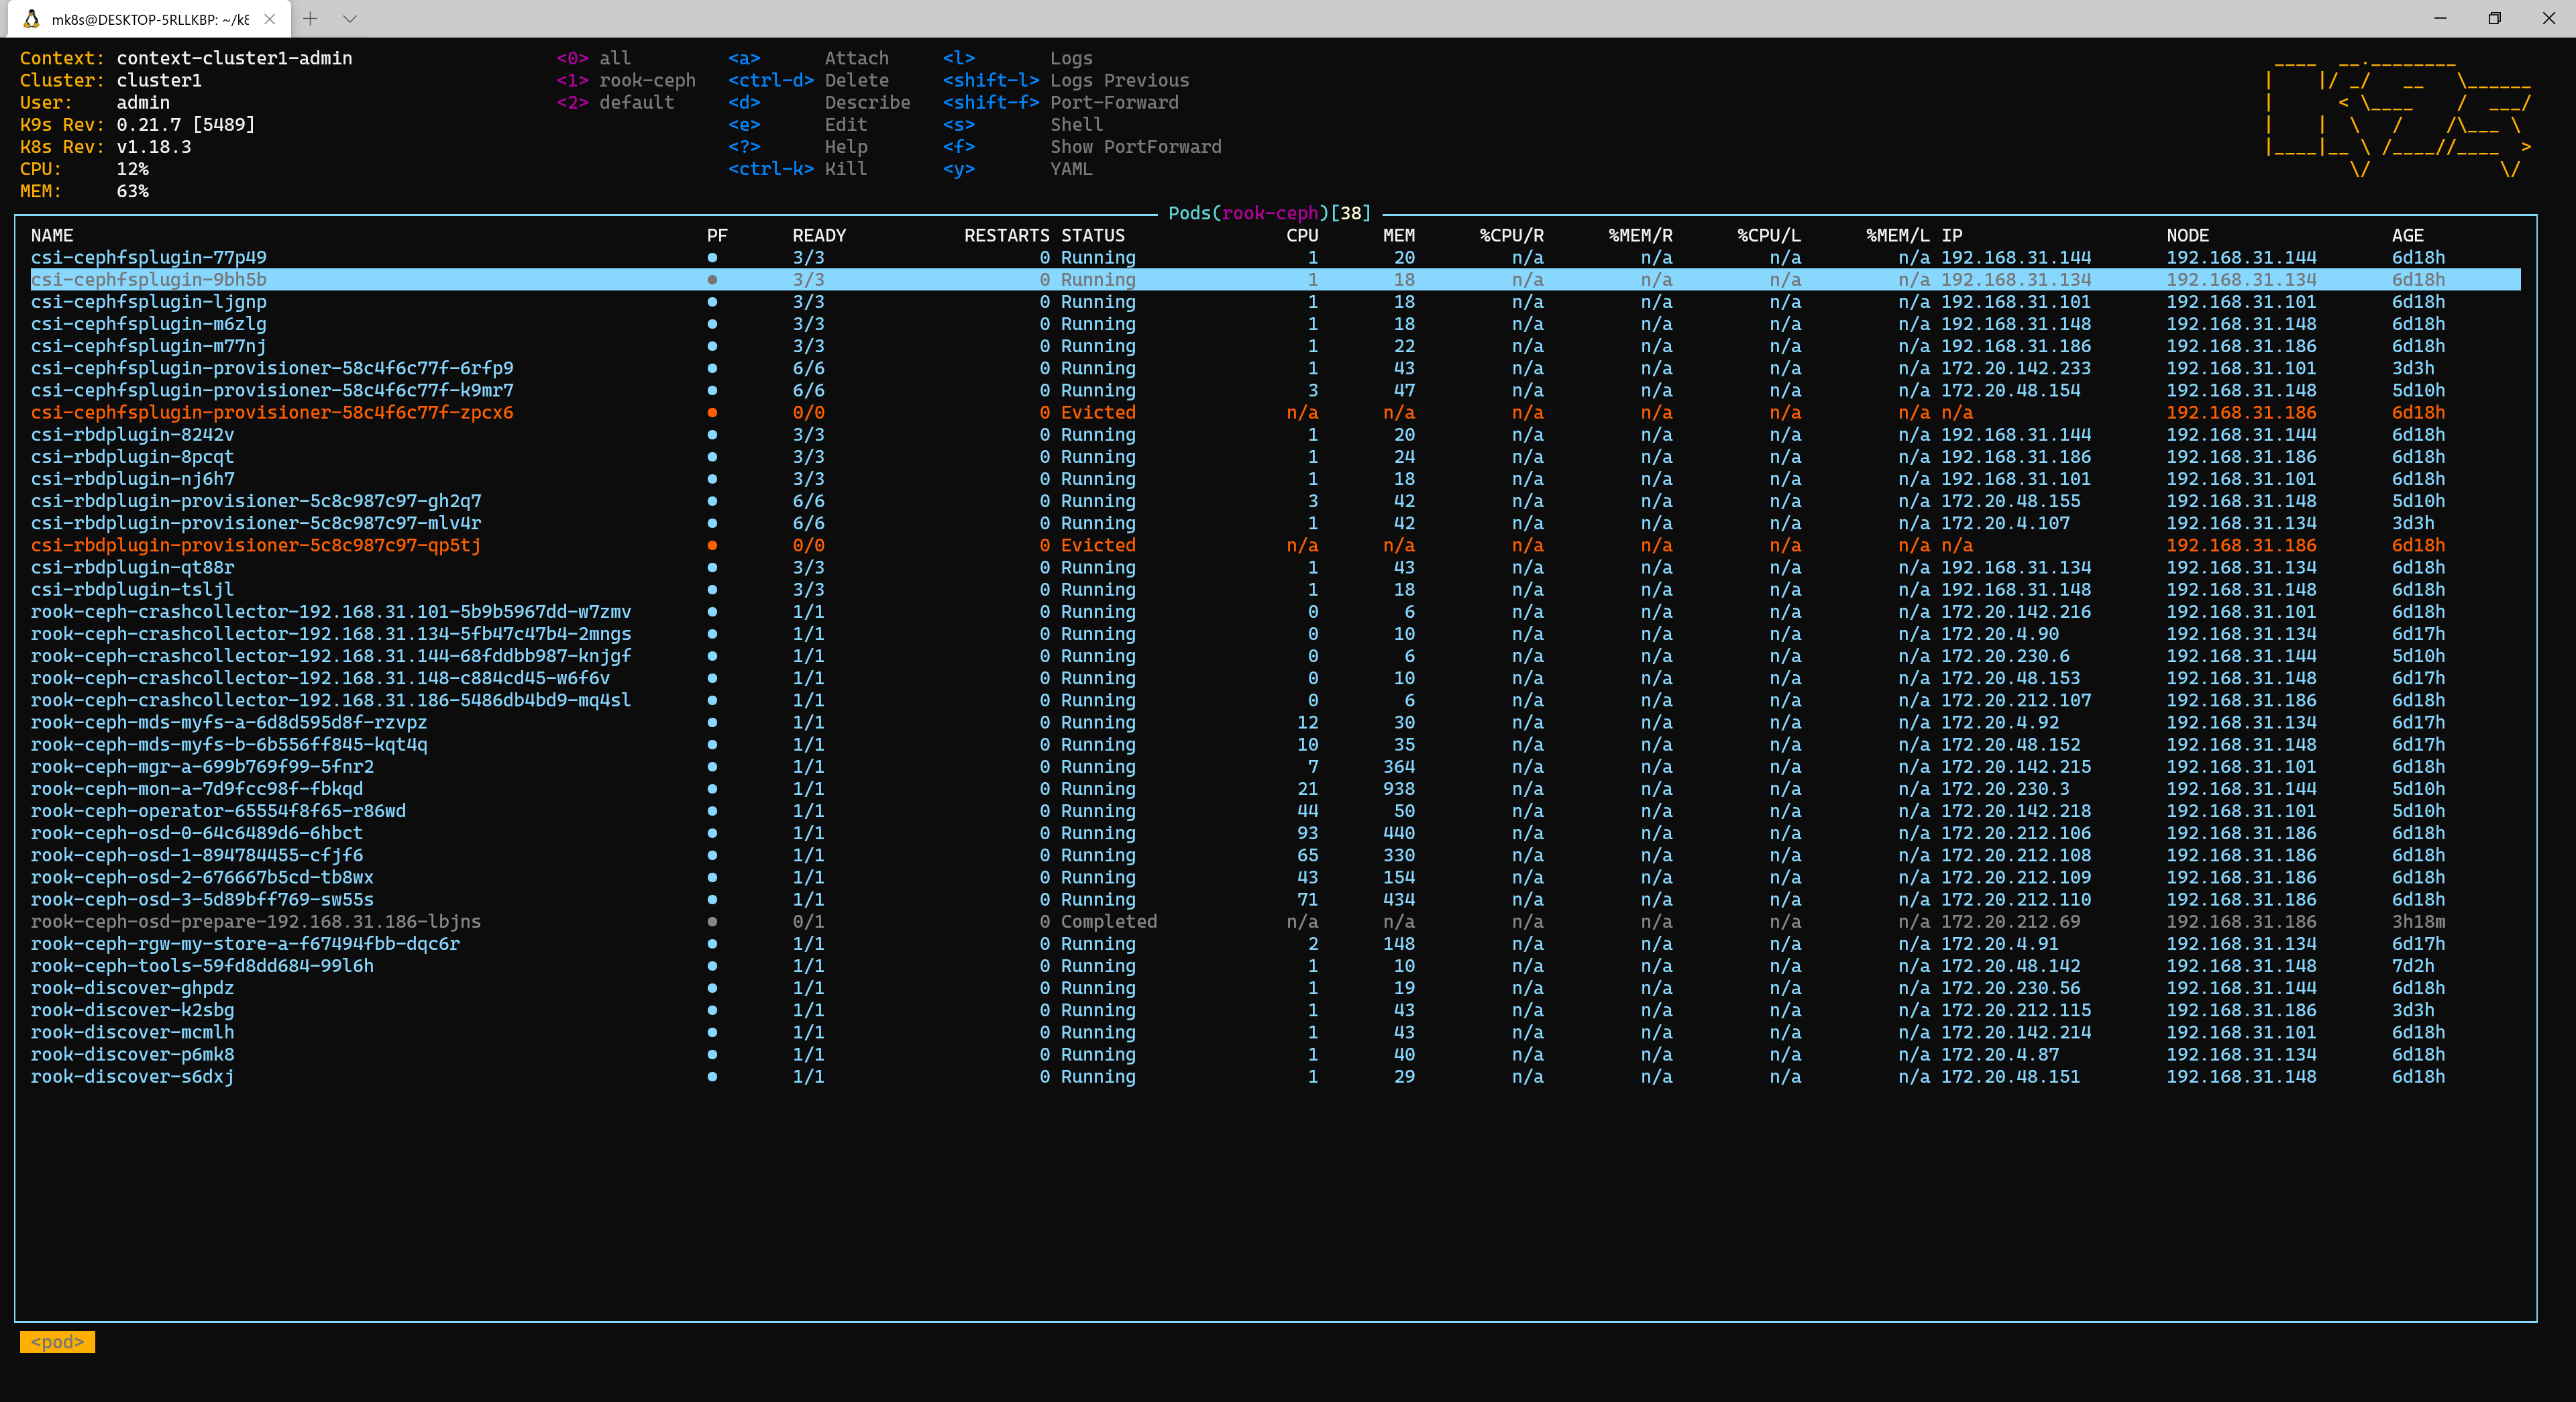This screenshot has height=1402, width=2576.
Task: Select the rook-ceph namespace shortcut
Action: pyautogui.click(x=646, y=81)
